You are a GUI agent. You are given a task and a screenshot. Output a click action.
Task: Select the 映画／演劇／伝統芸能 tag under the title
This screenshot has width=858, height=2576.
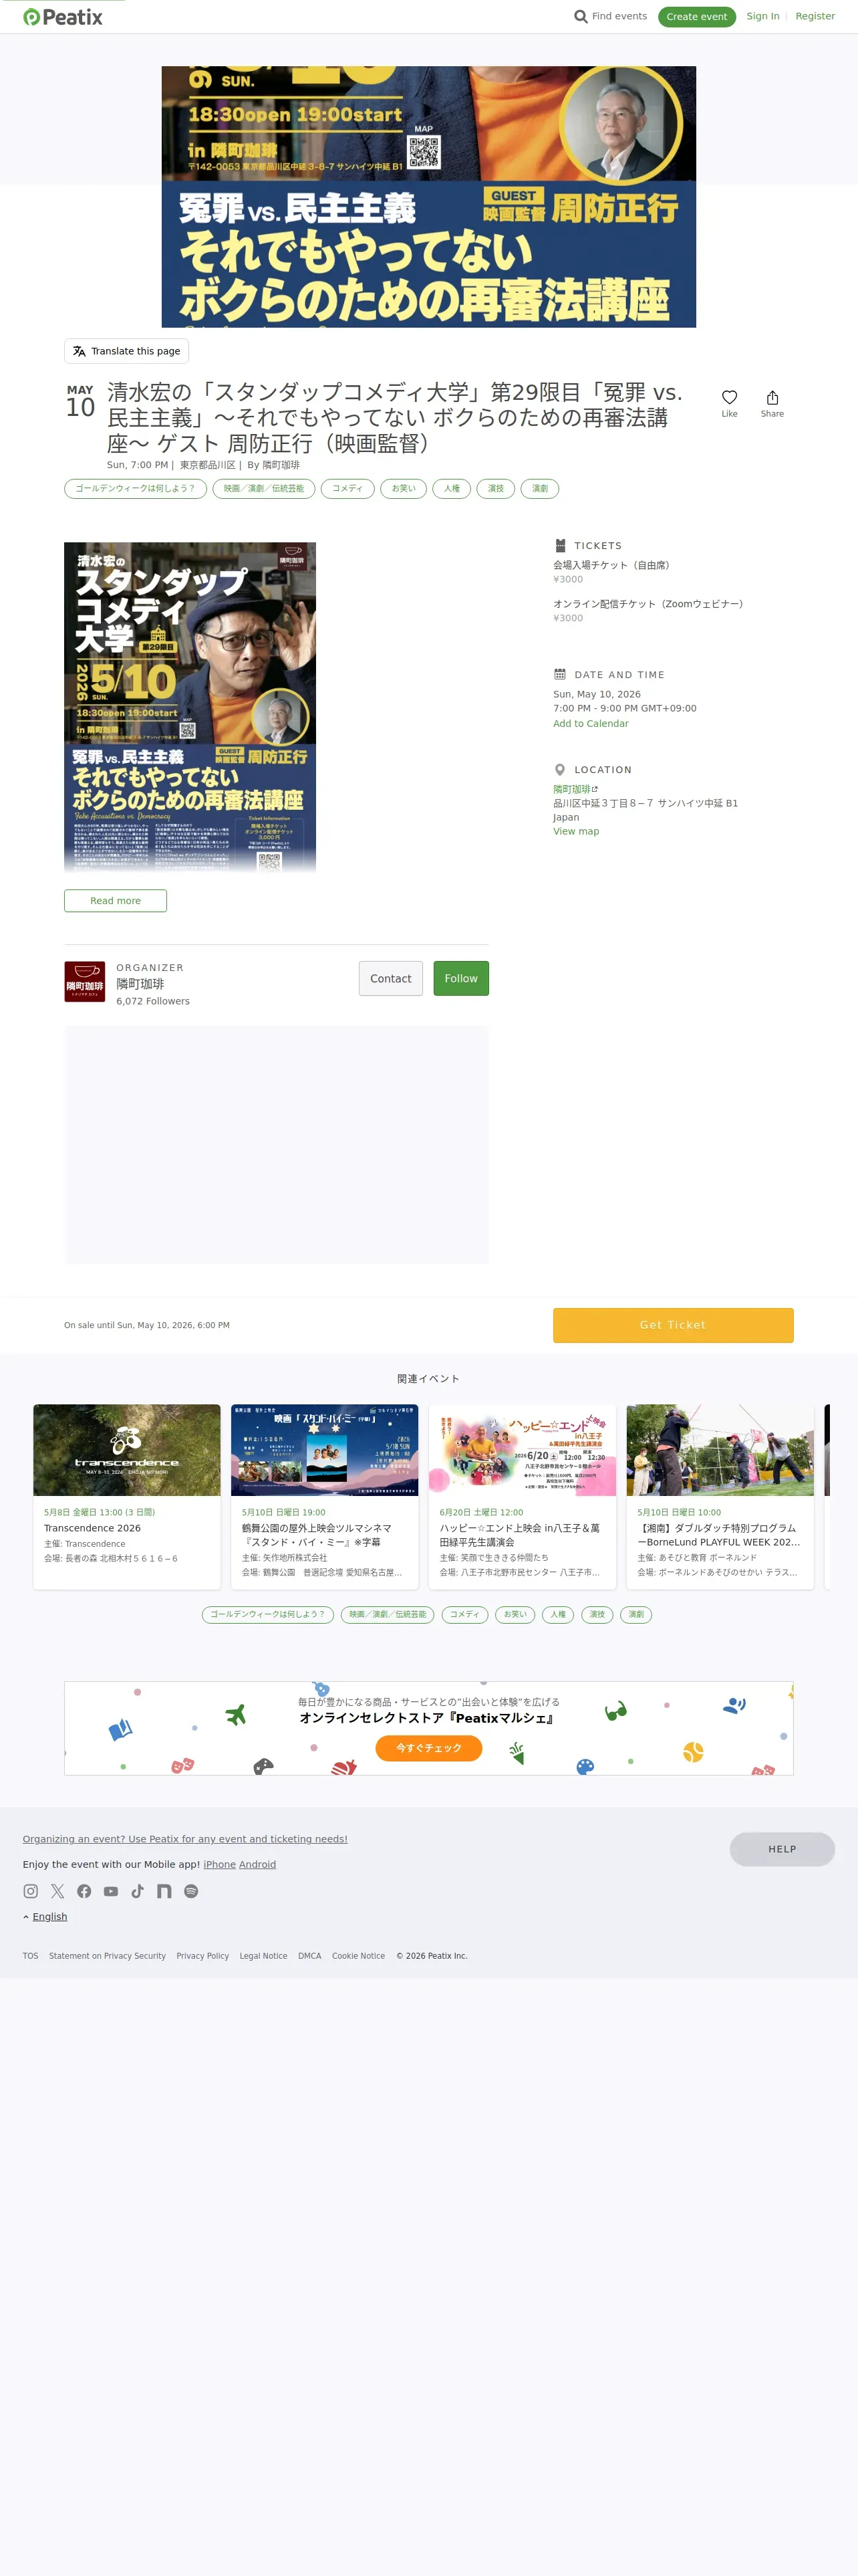click(x=264, y=489)
